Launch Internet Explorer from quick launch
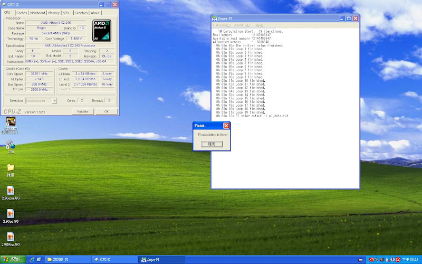This screenshot has width=422, height=264. [33, 259]
